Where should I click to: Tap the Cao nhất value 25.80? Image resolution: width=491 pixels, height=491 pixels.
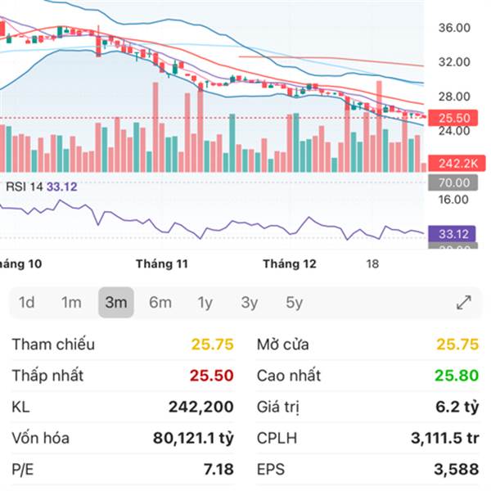(457, 376)
